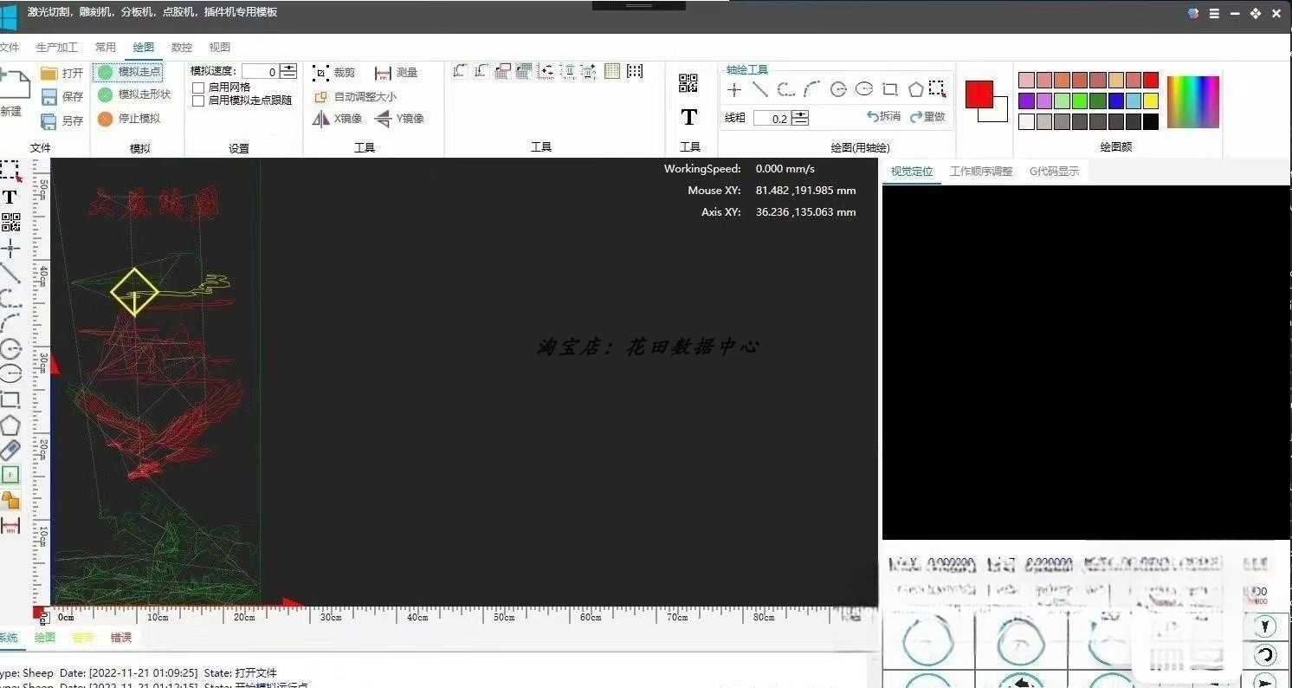Select the 测量 measure tool
The width and height of the screenshot is (1292, 688).
click(397, 73)
